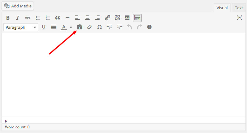
Task: Clear formatting with the eraser icon
Action: (x=89, y=27)
